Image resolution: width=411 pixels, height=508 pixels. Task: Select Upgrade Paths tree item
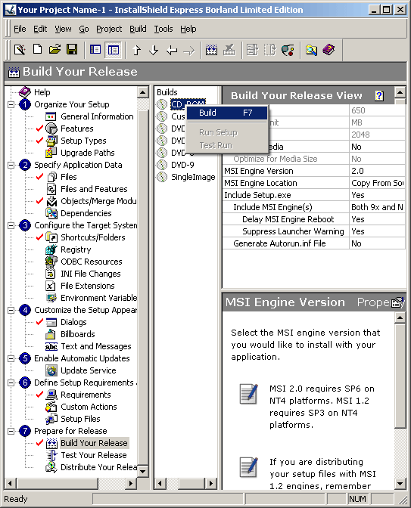tap(88, 153)
